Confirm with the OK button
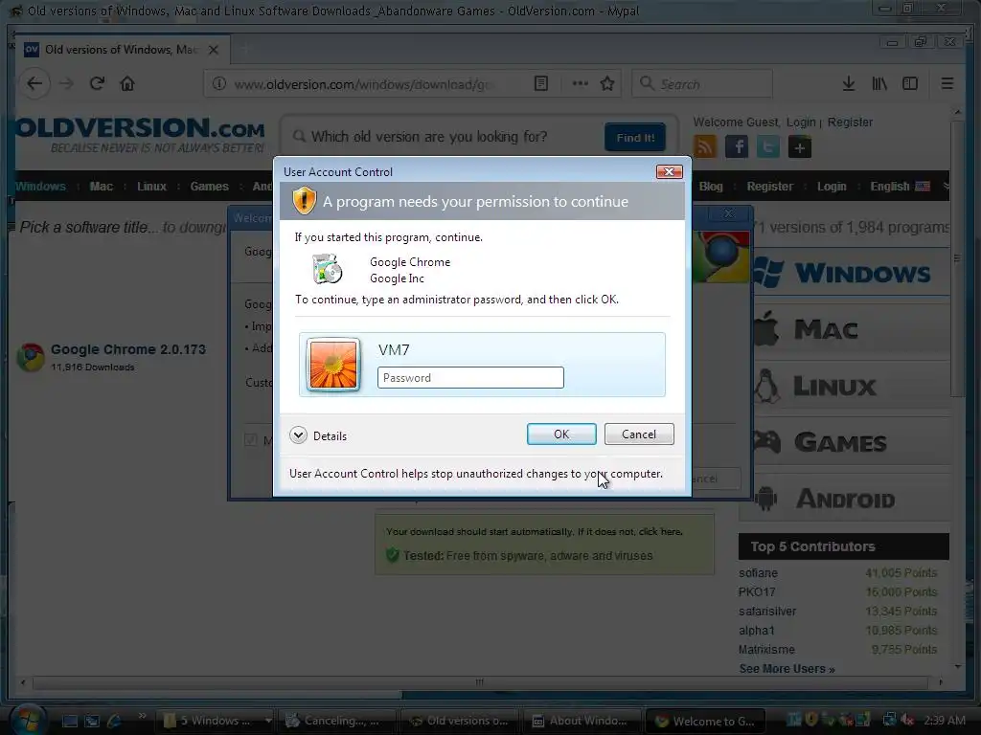This screenshot has height=735, width=981. click(x=561, y=434)
